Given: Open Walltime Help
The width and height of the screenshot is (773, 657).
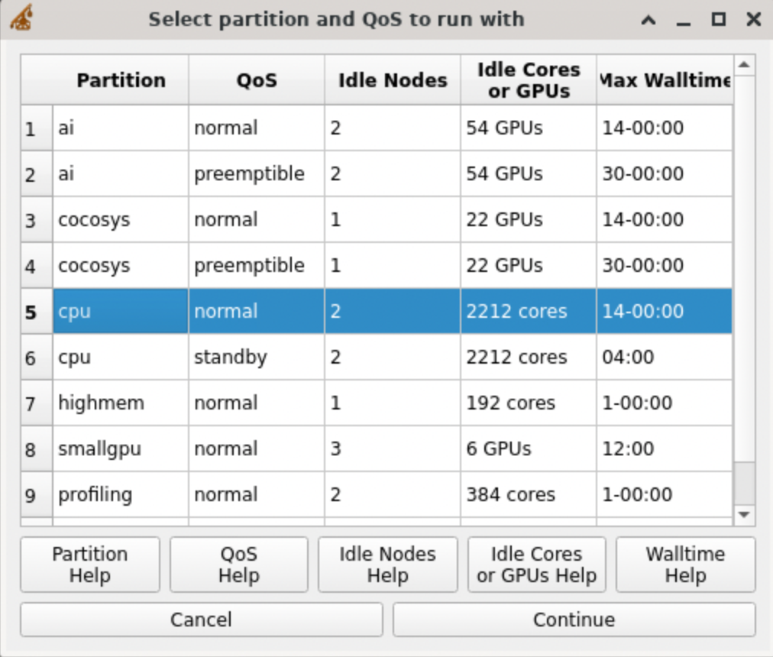Looking at the screenshot, I should 685,565.
